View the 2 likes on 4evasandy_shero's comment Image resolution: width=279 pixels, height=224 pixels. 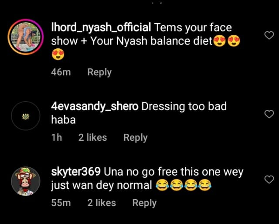pos(92,137)
